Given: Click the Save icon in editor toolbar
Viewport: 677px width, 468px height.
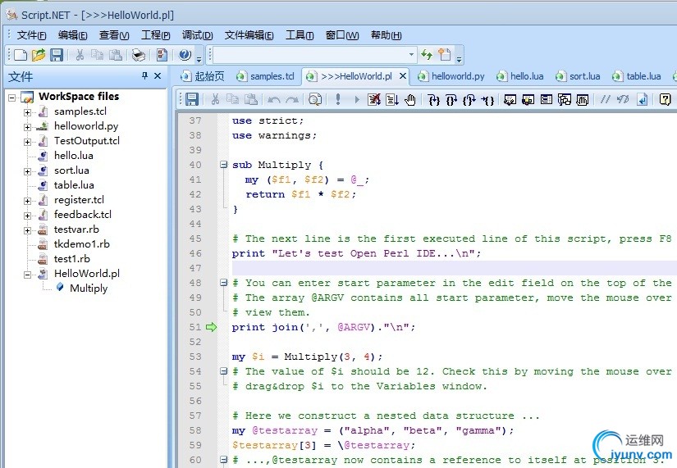Looking at the screenshot, I should click(x=192, y=100).
